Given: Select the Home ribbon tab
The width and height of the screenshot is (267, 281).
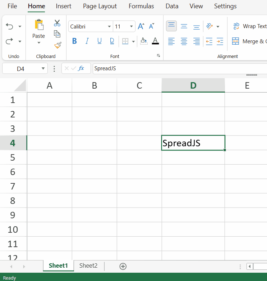Looking at the screenshot, I should tap(36, 6).
